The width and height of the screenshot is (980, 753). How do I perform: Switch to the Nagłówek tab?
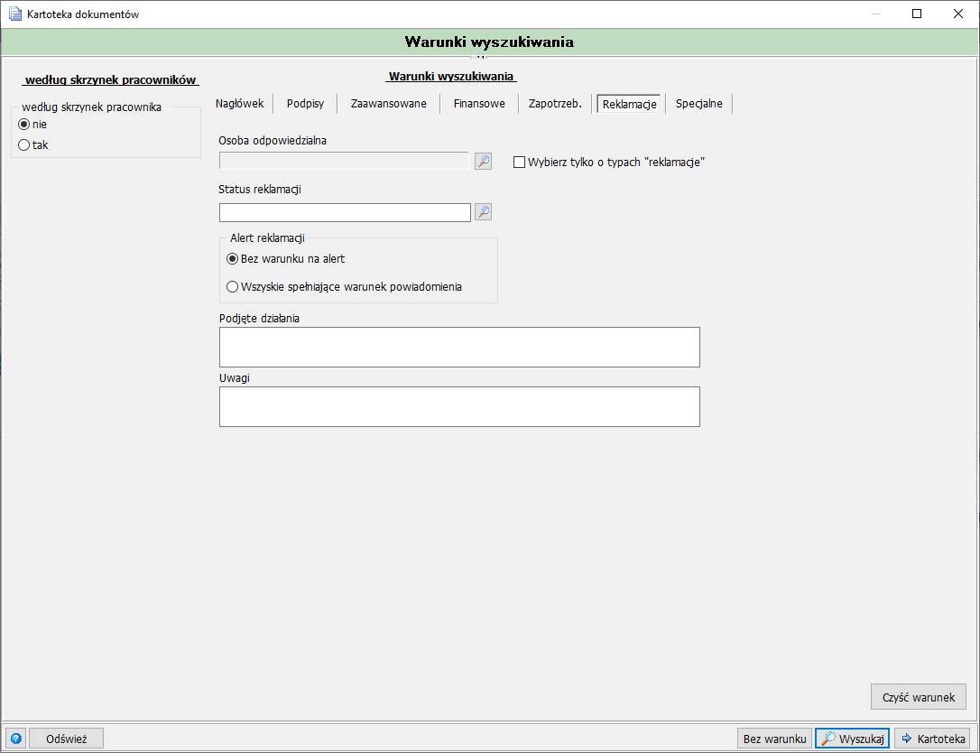click(240, 103)
